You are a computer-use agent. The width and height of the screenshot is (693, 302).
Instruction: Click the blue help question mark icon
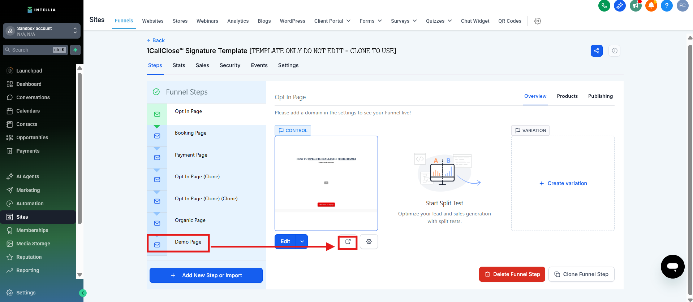click(667, 6)
